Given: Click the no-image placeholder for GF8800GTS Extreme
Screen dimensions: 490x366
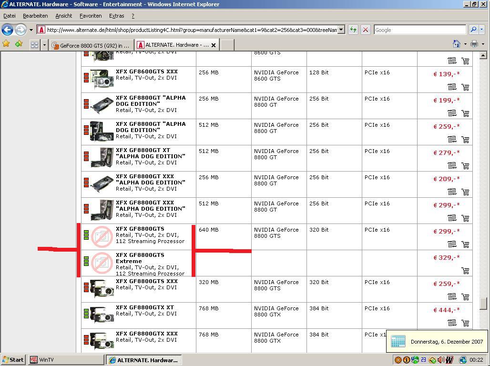Looking at the screenshot, I should [x=102, y=263].
